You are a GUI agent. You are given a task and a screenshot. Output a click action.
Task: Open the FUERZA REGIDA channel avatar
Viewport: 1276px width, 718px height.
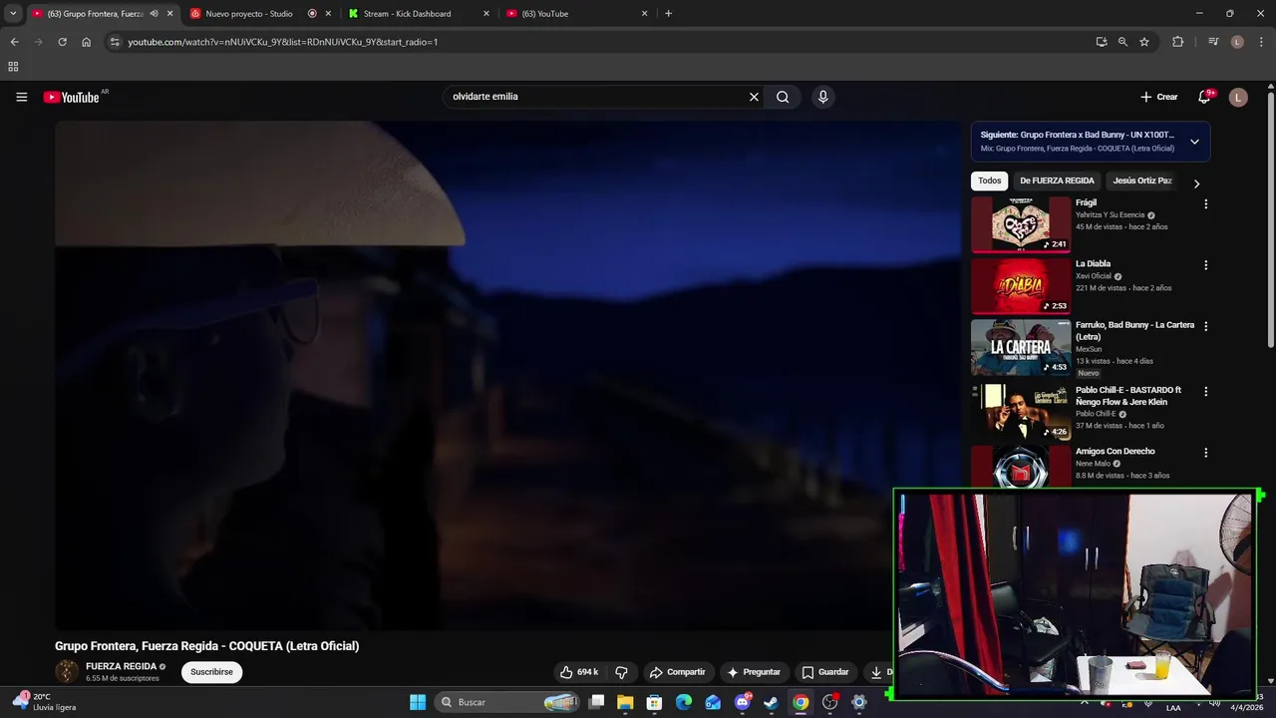point(67,671)
